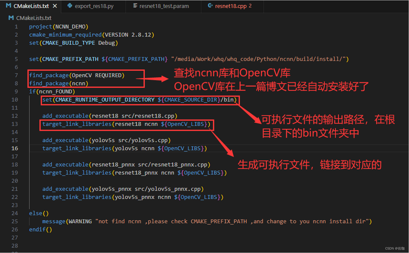Screen dimensions: 409x253
Task: Click the text file icon on resnet18_test.param tab
Action: coord(135,6)
